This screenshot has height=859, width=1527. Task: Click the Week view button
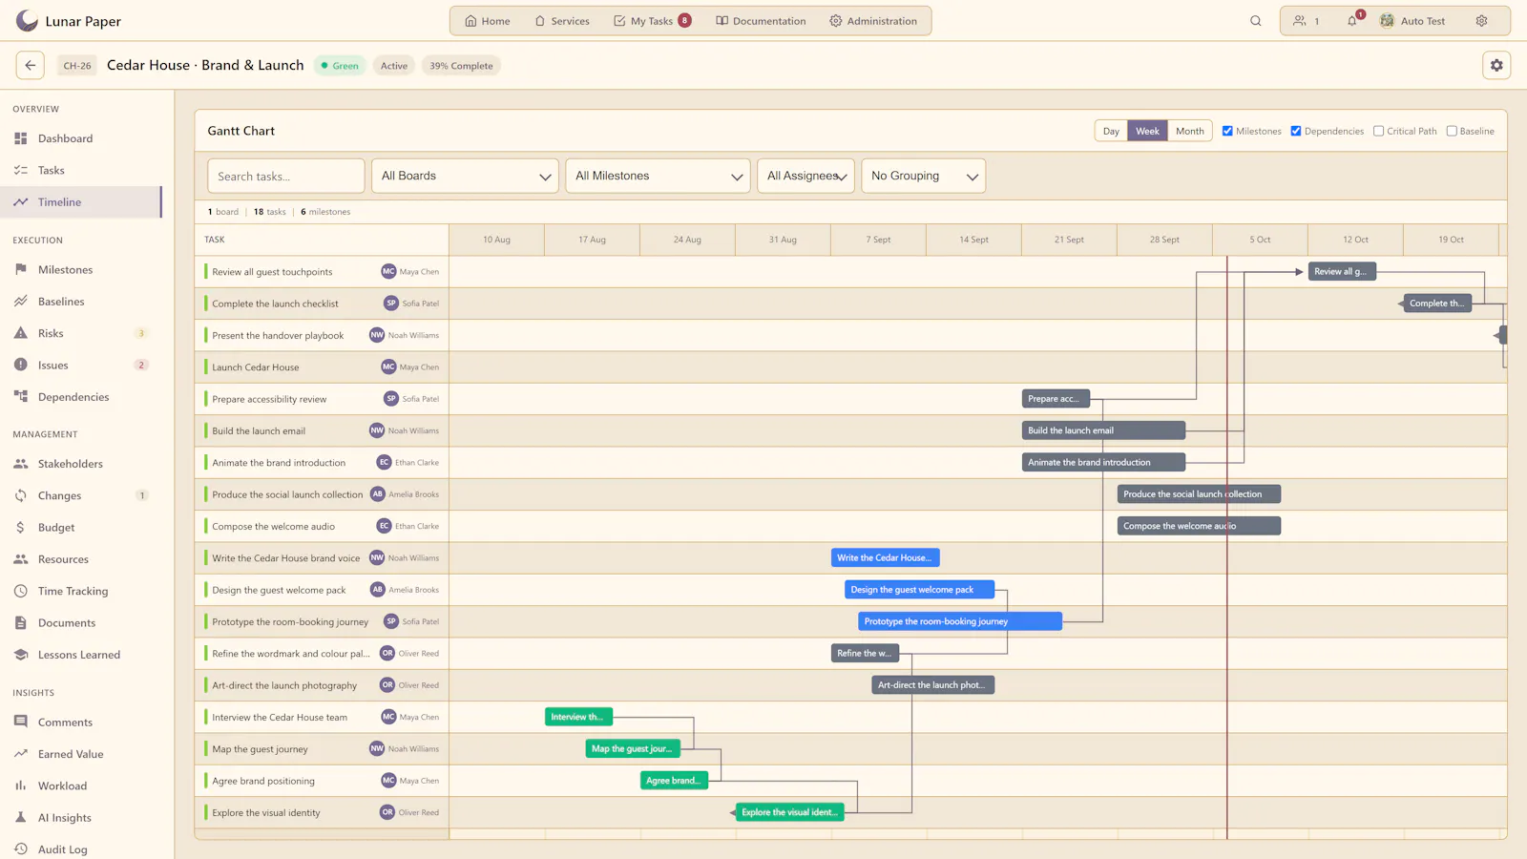[1147, 131]
